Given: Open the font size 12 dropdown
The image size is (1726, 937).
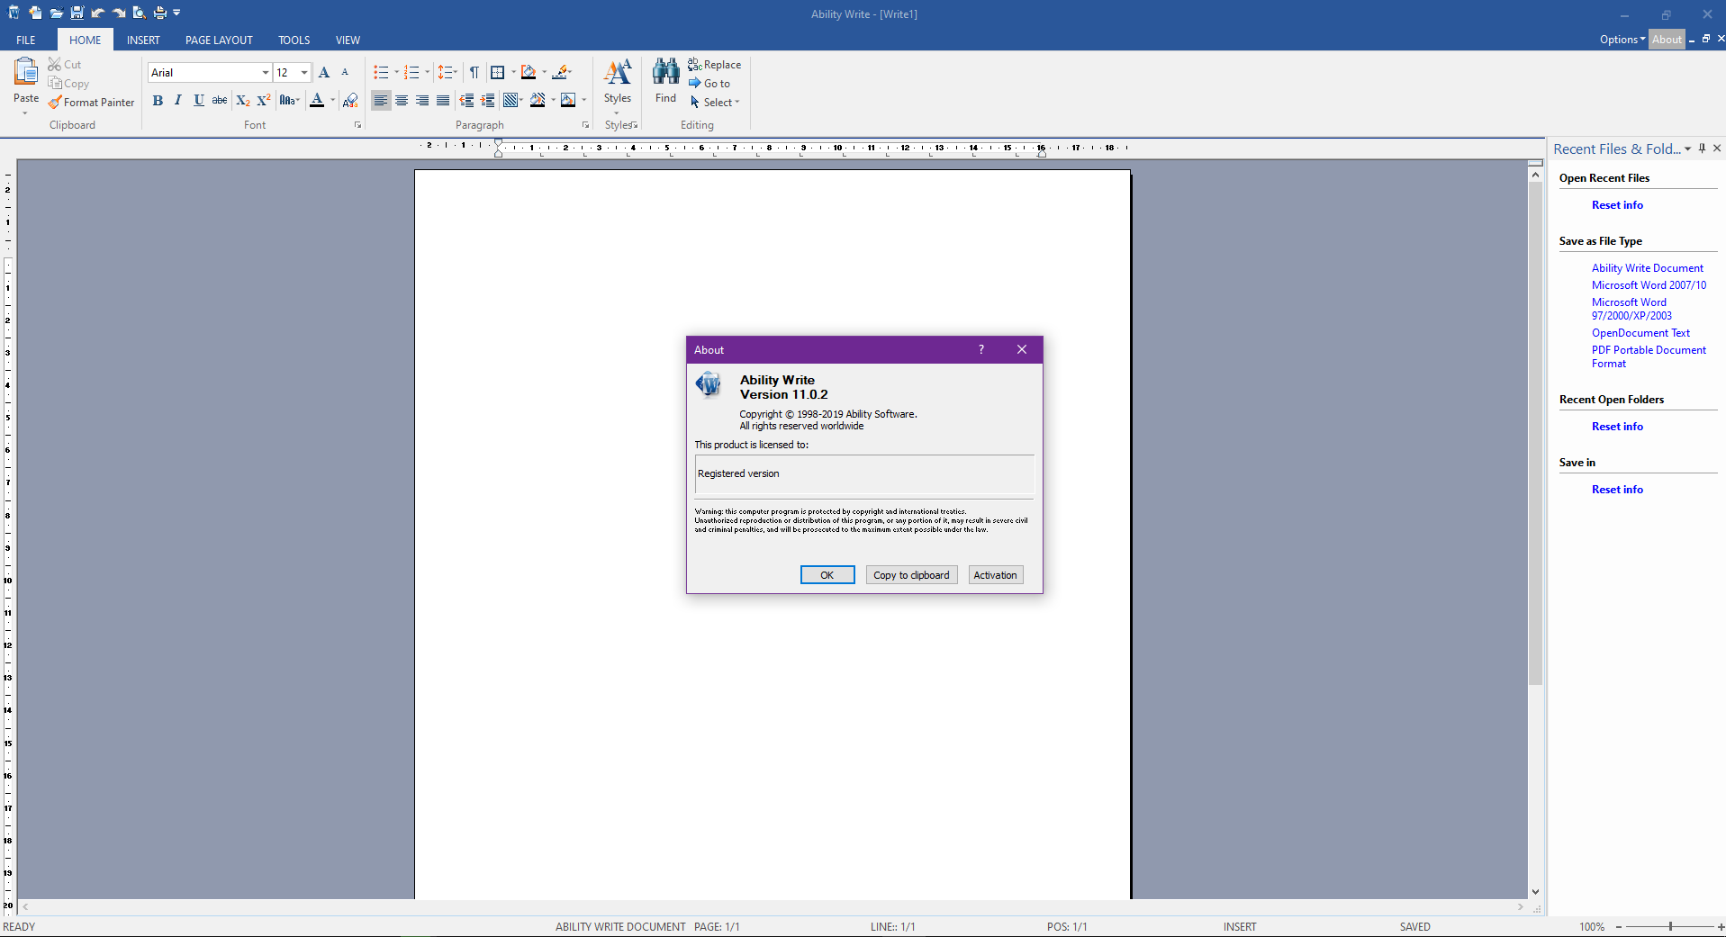Looking at the screenshot, I should (x=304, y=72).
